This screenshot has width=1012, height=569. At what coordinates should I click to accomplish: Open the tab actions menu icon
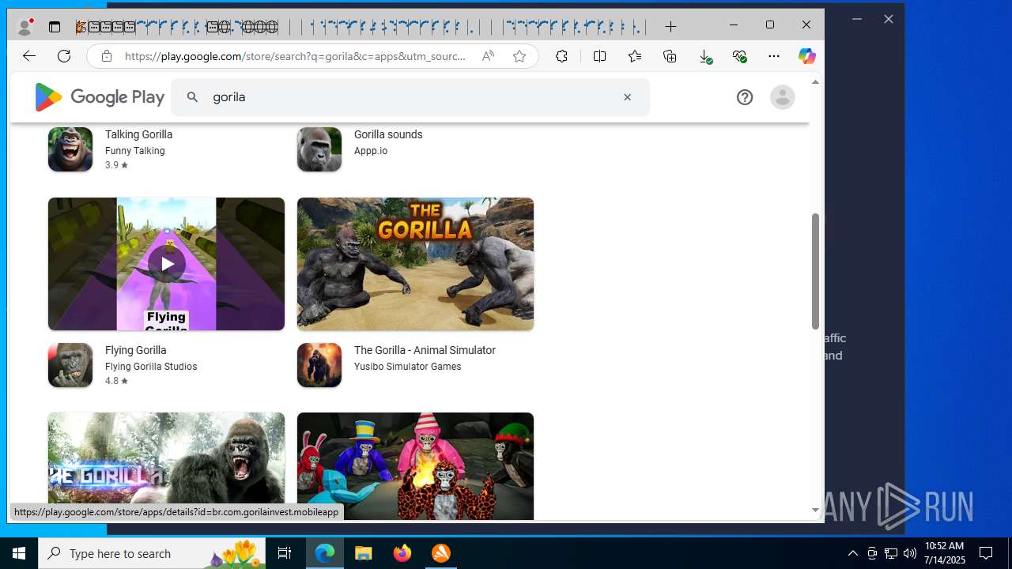coord(55,27)
